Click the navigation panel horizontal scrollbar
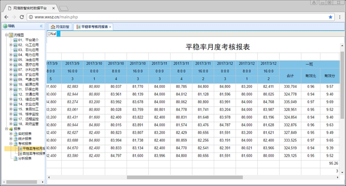Viewport: 346px width, 186px height. click(22, 182)
